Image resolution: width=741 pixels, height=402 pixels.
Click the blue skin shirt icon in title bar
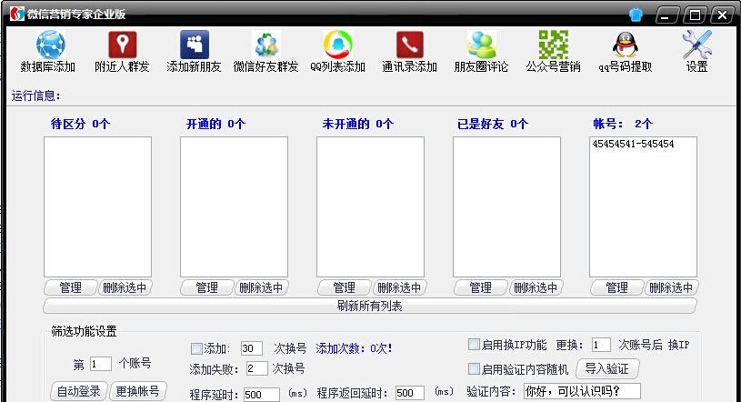(x=636, y=15)
